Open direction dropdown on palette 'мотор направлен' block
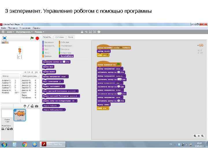 coord(67,77)
